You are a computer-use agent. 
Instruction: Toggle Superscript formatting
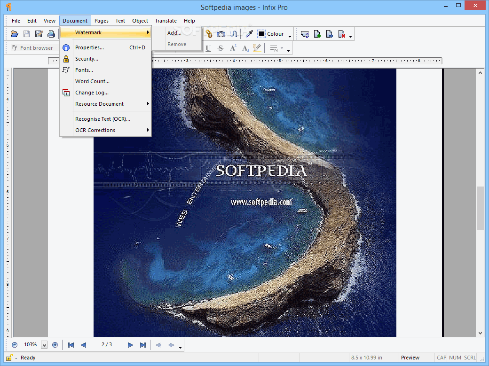pyautogui.click(x=233, y=48)
